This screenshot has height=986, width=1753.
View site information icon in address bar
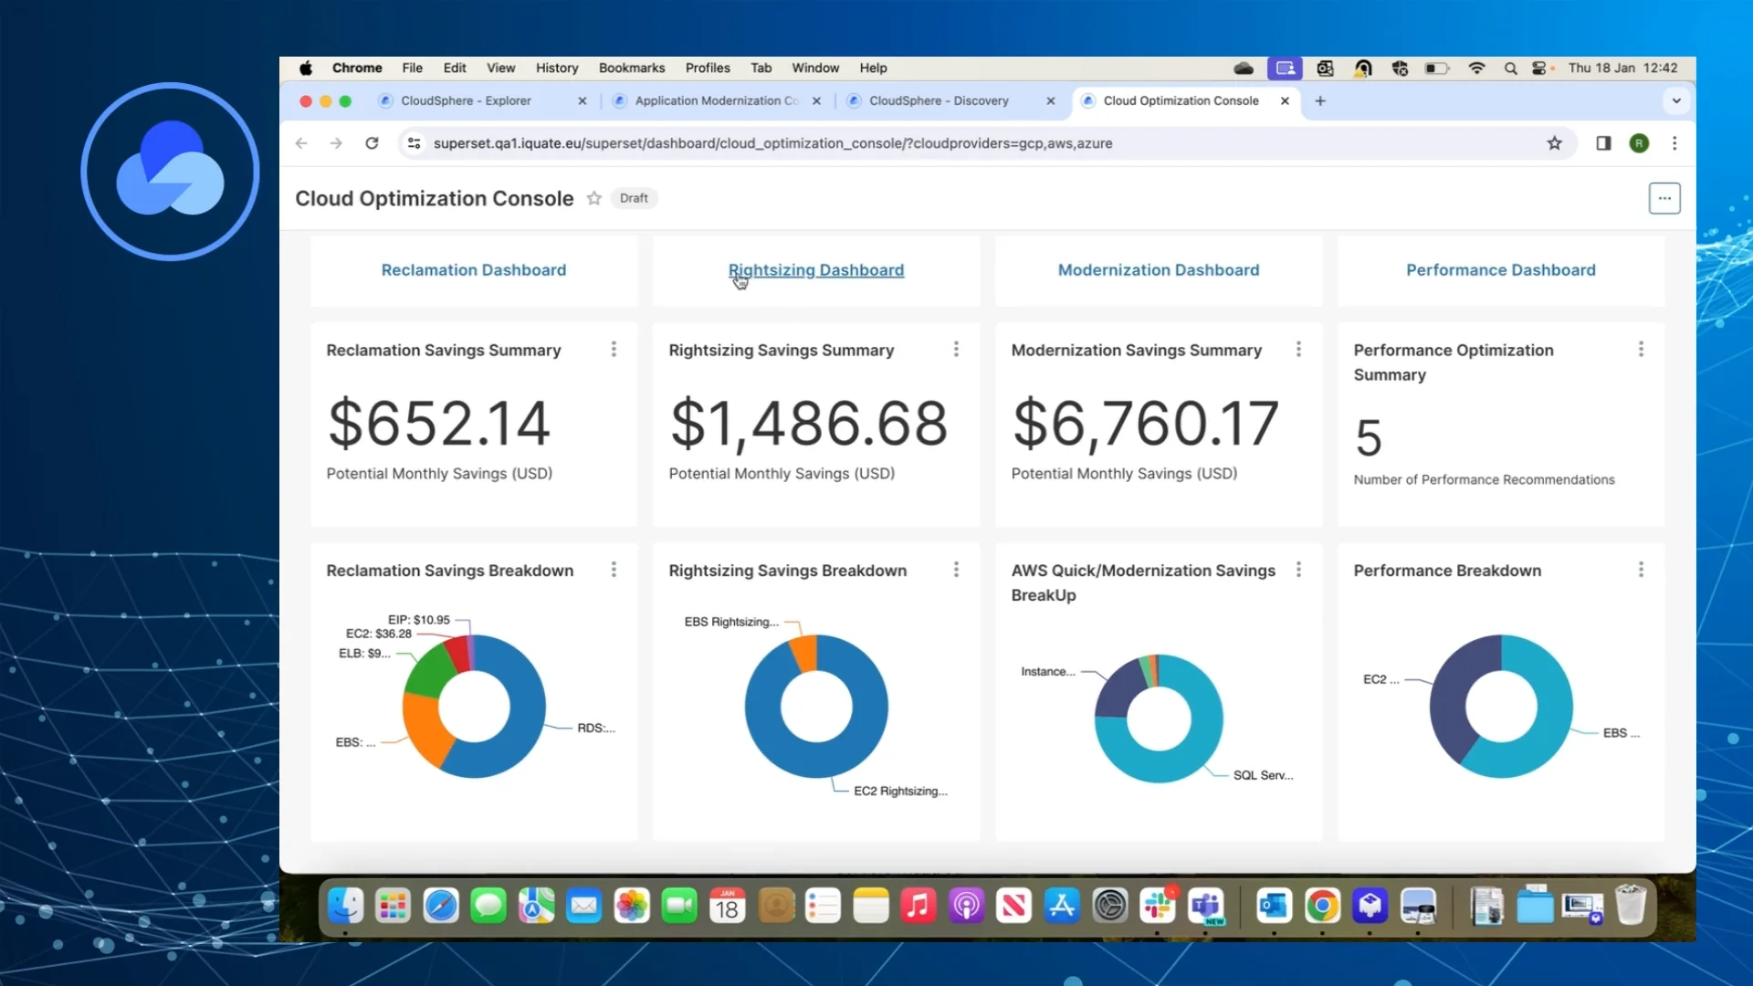415,143
